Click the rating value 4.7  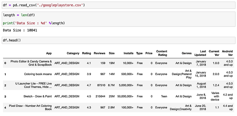(x=89, y=85)
